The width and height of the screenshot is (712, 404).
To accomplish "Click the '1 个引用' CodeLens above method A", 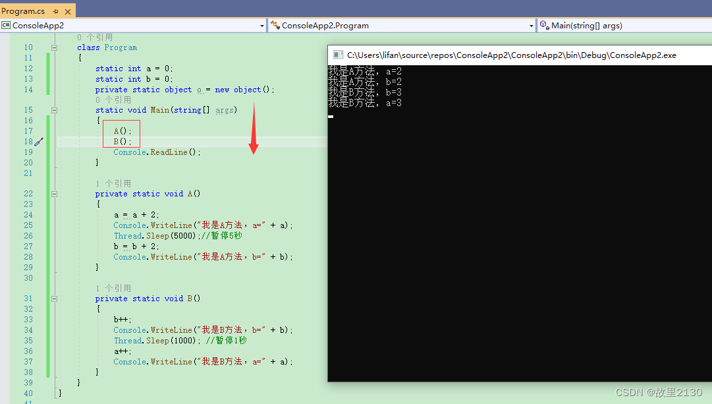I will click(x=113, y=183).
